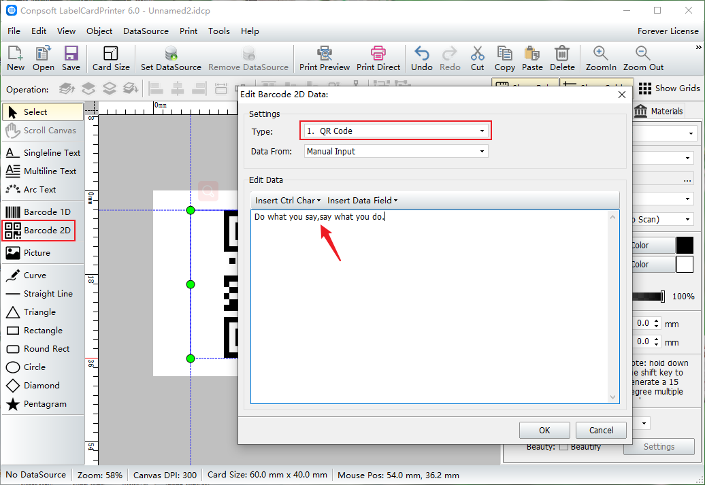Open the Object menu
The height and width of the screenshot is (485, 705).
99,31
